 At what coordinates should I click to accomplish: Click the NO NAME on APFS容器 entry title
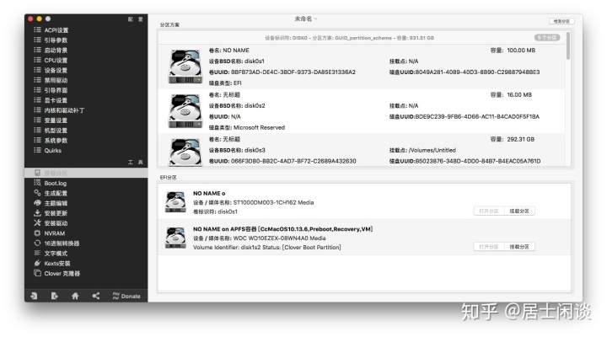282,229
